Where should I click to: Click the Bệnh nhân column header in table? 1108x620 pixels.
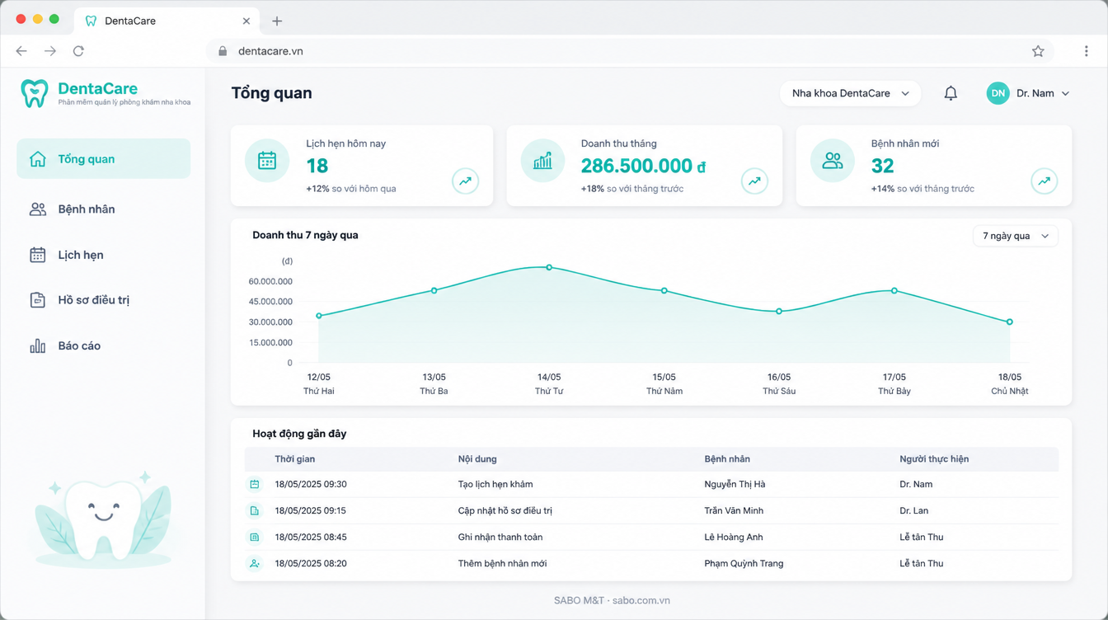click(727, 459)
